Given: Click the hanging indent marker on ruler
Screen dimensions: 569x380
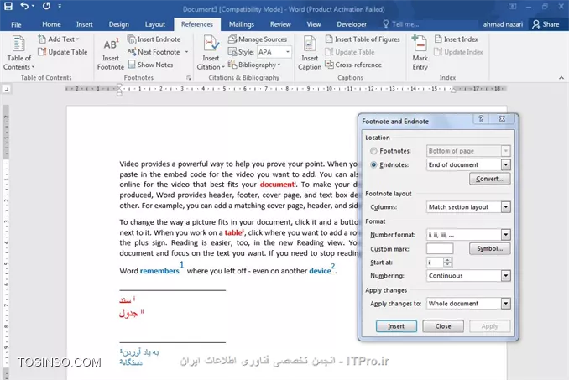Looking at the screenshot, I should point(119,91).
